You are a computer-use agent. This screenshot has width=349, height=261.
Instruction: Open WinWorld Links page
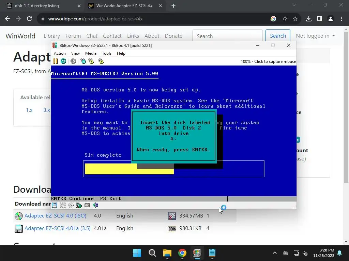133,36
